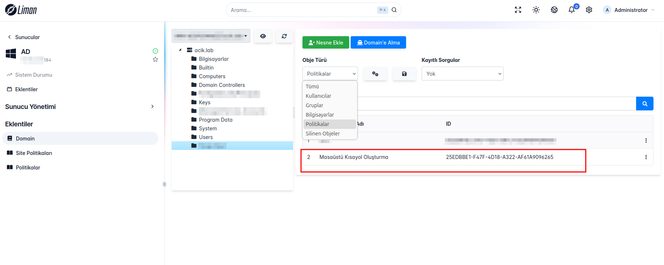
Task: Open settings gear icon
Action: click(589, 10)
